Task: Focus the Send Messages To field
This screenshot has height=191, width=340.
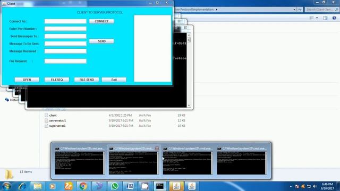Action: (x=65, y=36)
